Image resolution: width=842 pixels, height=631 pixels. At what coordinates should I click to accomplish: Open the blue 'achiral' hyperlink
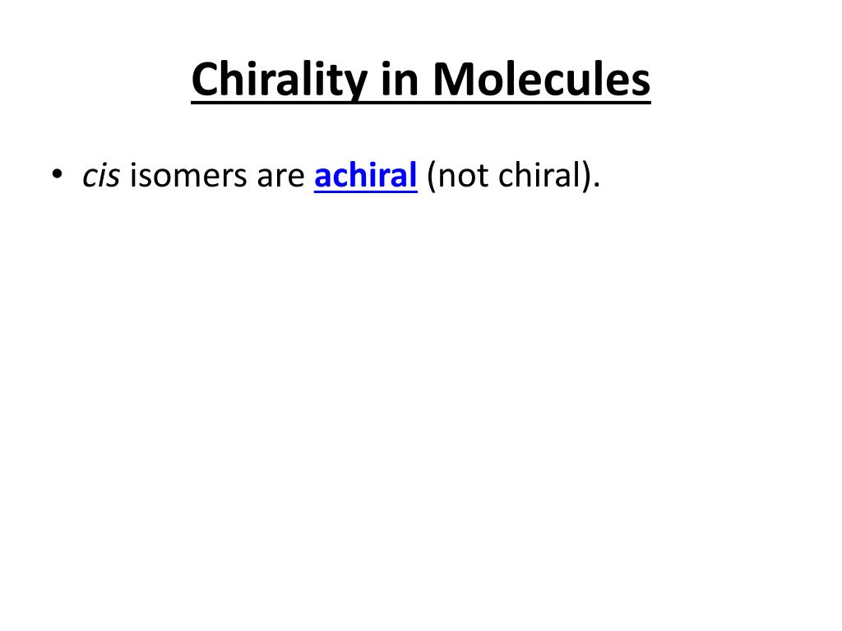tap(366, 176)
